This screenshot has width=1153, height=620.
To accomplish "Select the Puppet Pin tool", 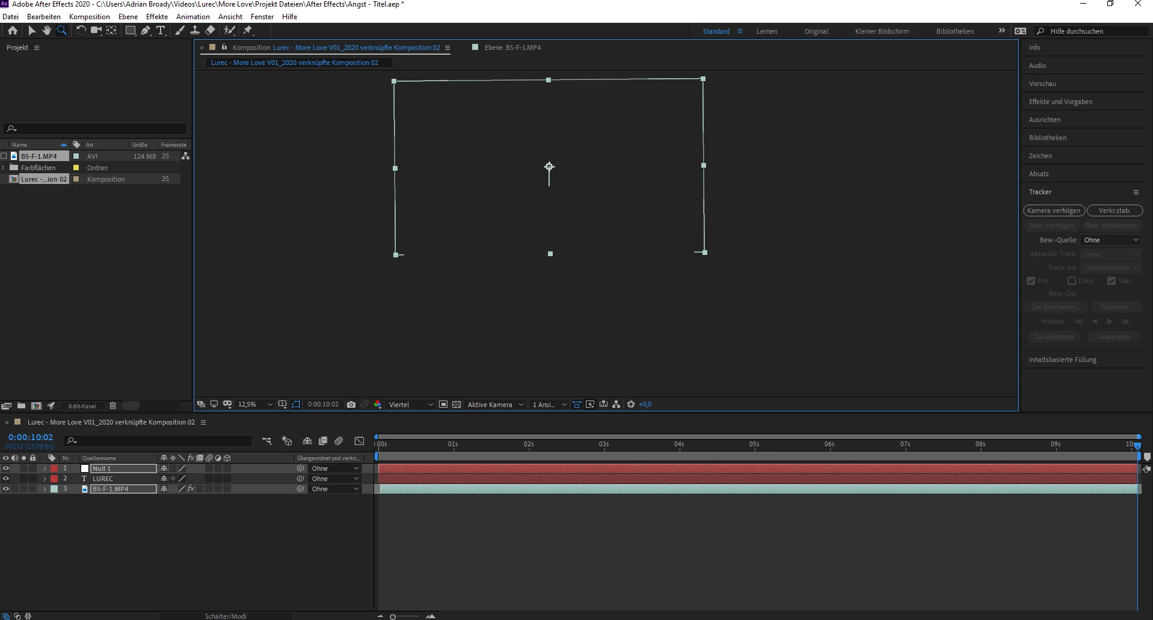I will tap(248, 31).
